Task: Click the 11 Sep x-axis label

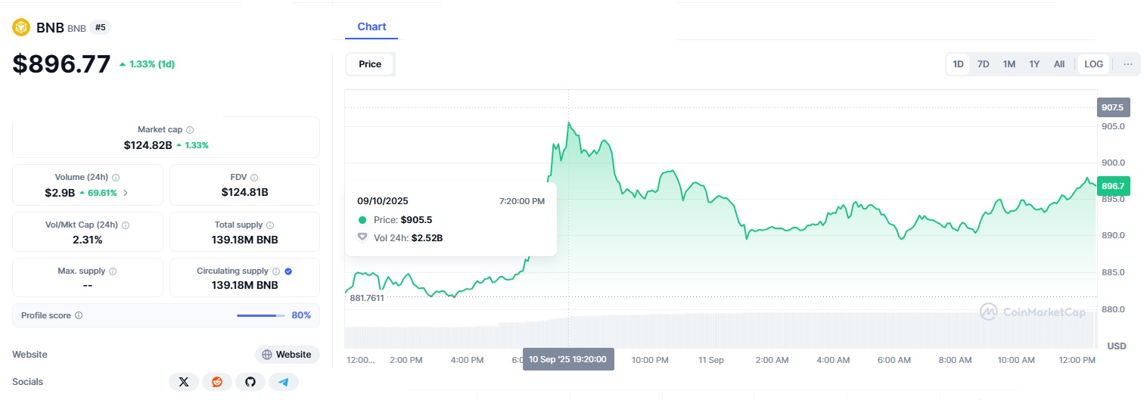Action: point(711,360)
